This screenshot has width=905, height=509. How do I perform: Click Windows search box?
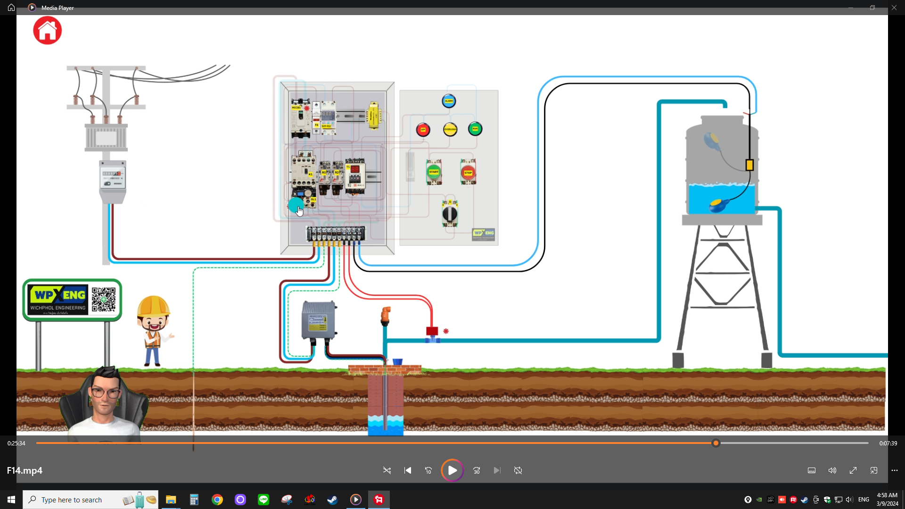(90, 500)
